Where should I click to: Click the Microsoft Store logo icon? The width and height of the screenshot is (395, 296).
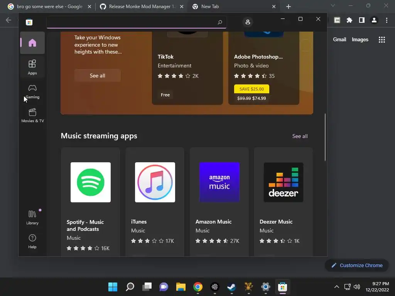tap(29, 22)
